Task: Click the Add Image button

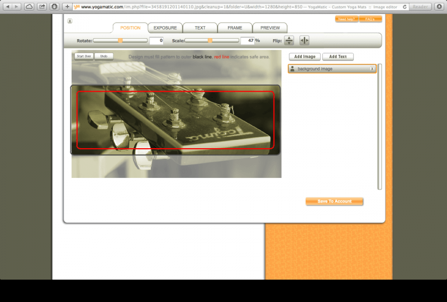Action: [305, 56]
